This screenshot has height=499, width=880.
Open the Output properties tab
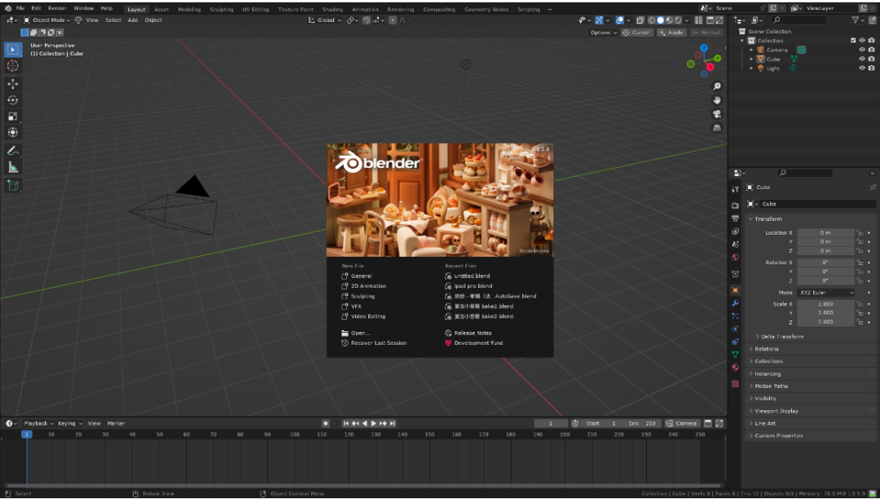click(x=735, y=219)
